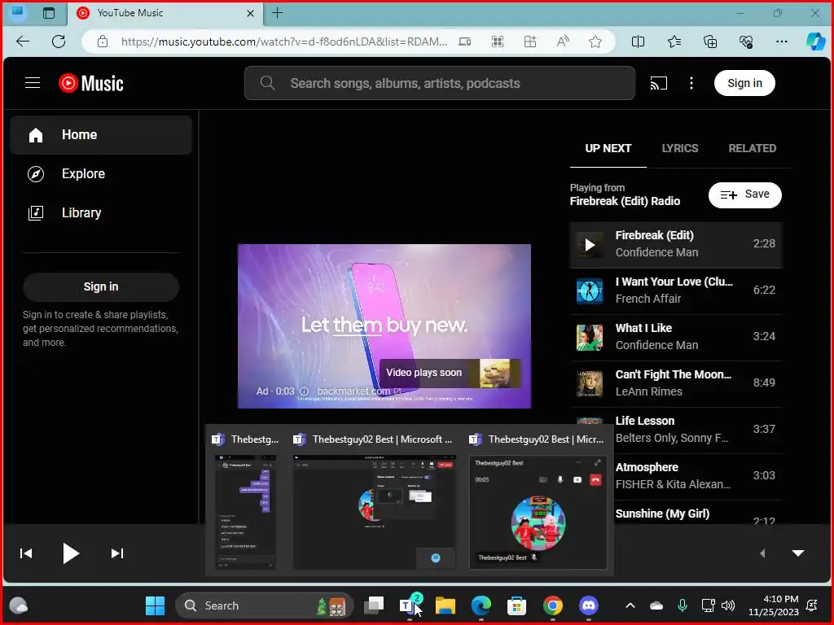Click the ad info icon
The width and height of the screenshot is (834, 625).
pos(305,391)
